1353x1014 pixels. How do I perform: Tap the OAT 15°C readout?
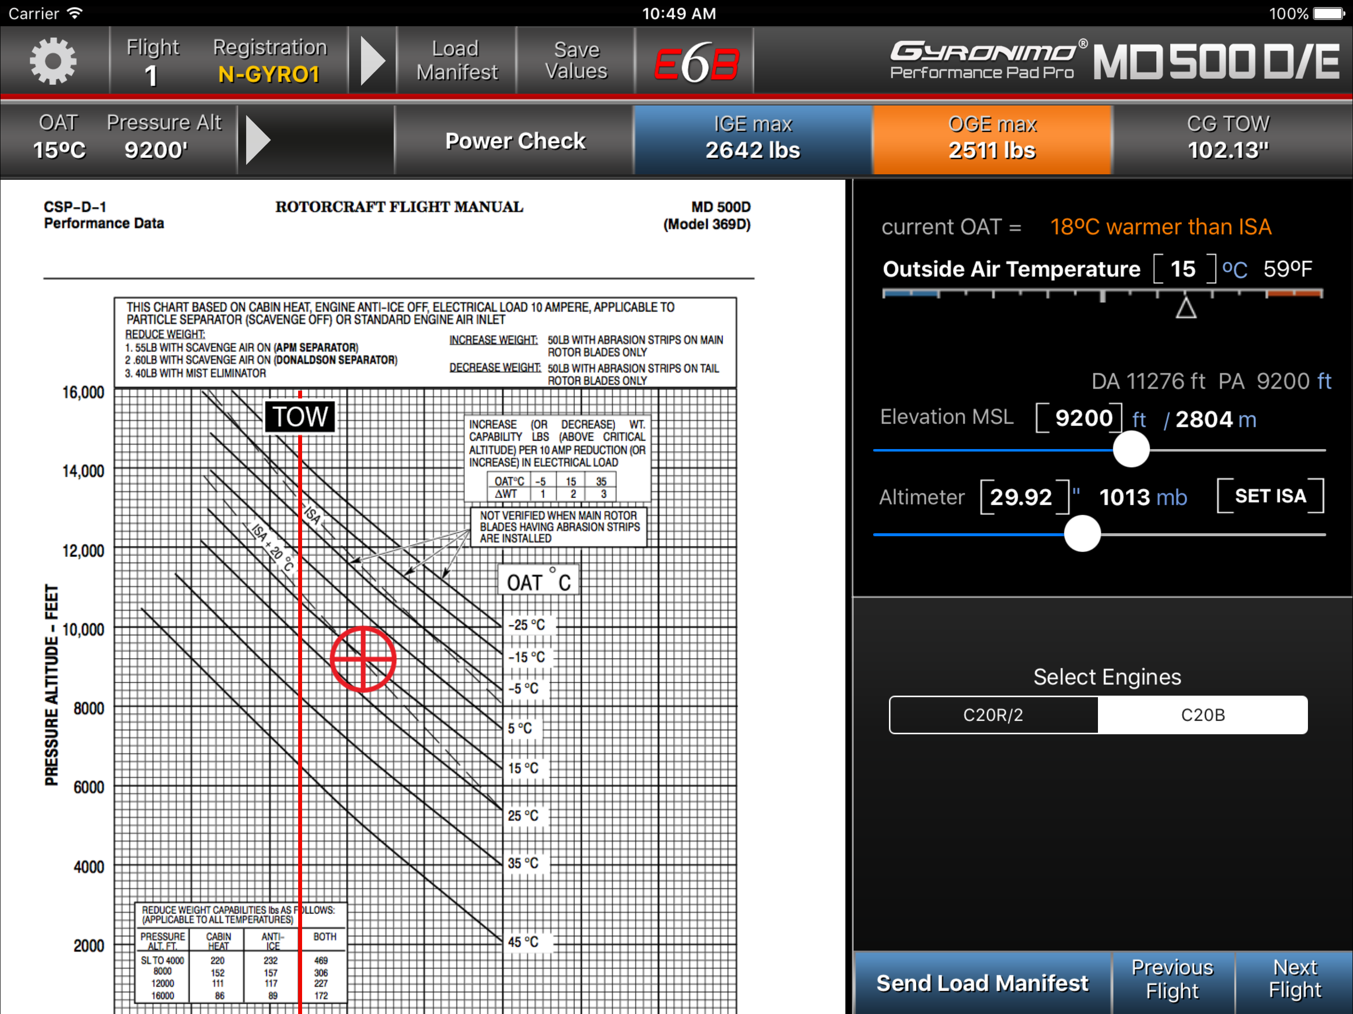pyautogui.click(x=59, y=138)
